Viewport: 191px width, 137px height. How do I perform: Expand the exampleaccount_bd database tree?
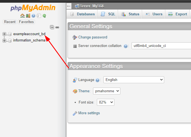4,34
